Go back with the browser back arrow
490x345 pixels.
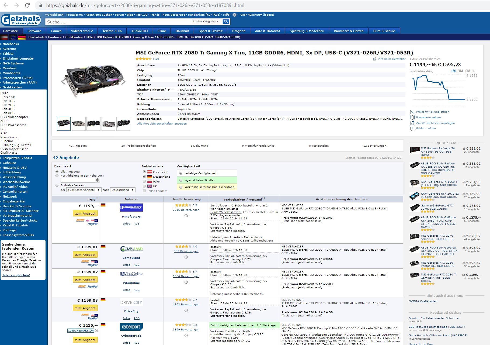coord(6,5)
